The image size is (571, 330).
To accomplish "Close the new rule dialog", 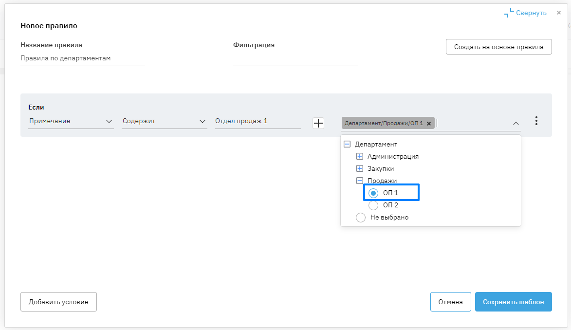I will 559,13.
